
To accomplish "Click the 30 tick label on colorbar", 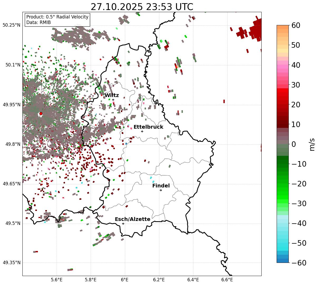I will click(296, 85).
